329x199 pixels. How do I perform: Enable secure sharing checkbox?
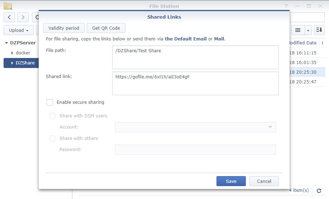pyautogui.click(x=50, y=102)
